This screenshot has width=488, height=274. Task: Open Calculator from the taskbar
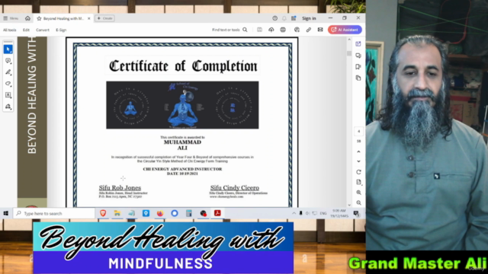click(x=188, y=213)
